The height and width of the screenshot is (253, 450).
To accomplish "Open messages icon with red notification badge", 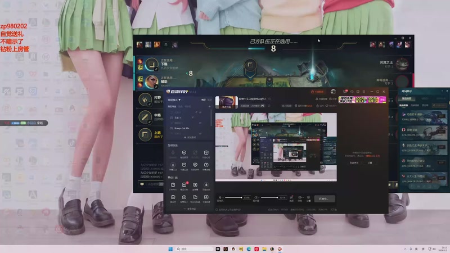I will [345, 92].
